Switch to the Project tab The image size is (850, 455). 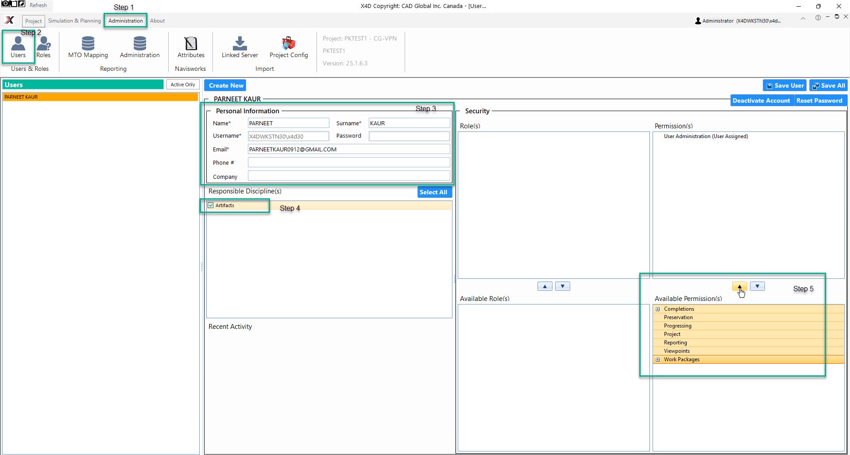pyautogui.click(x=34, y=21)
